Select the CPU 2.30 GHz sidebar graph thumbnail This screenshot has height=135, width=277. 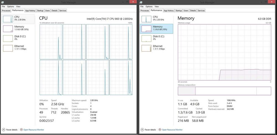146,19
